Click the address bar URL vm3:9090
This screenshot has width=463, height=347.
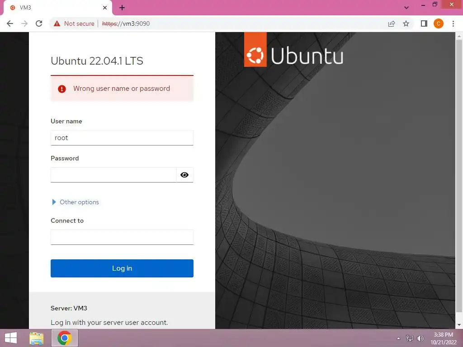point(126,23)
